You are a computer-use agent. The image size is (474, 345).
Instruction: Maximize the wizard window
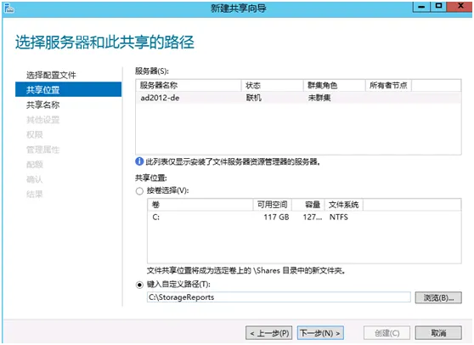tap(438, 6)
